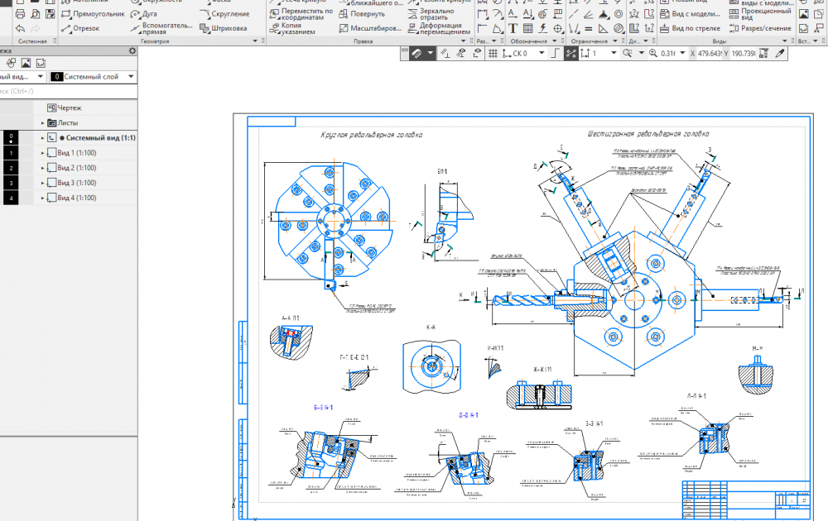Click the black color box for Вид 2
This screenshot has width=828, height=521.
point(10,168)
